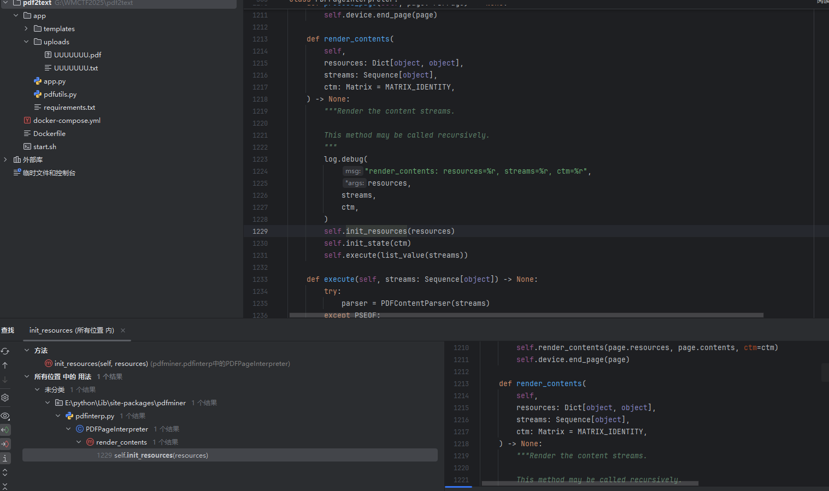Screen dimensions: 829x491
Task: Click the editor horizontal scrollbar
Action: tap(526, 315)
